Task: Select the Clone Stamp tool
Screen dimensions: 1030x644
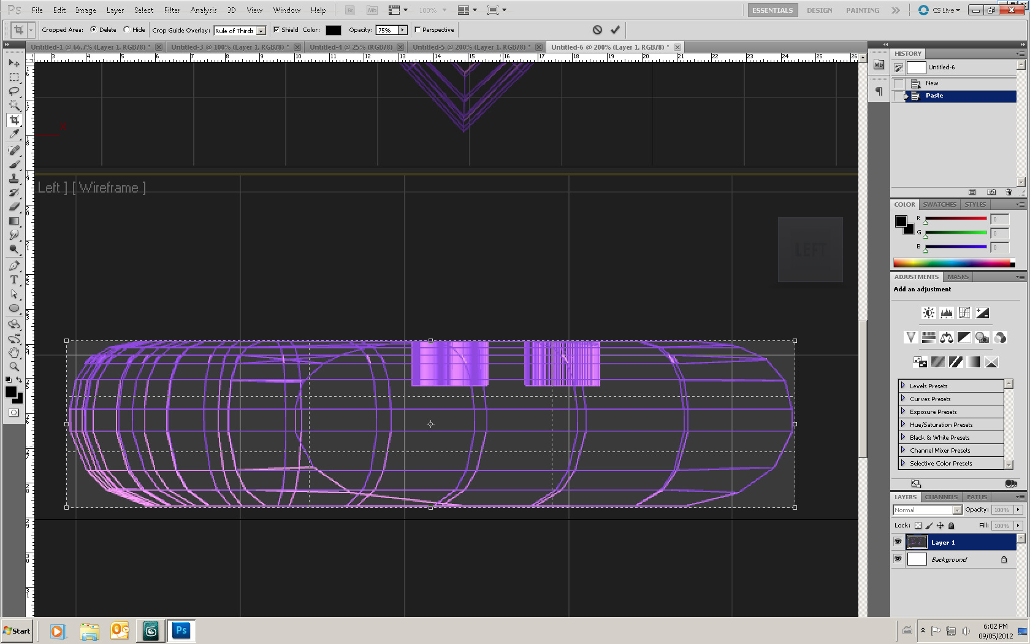Action: [x=14, y=178]
